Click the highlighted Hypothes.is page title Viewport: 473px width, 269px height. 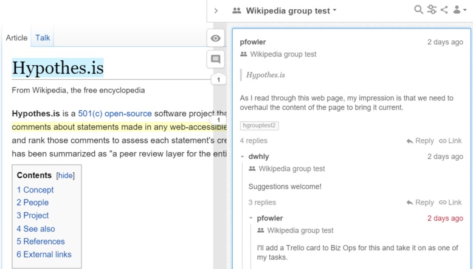(x=58, y=68)
